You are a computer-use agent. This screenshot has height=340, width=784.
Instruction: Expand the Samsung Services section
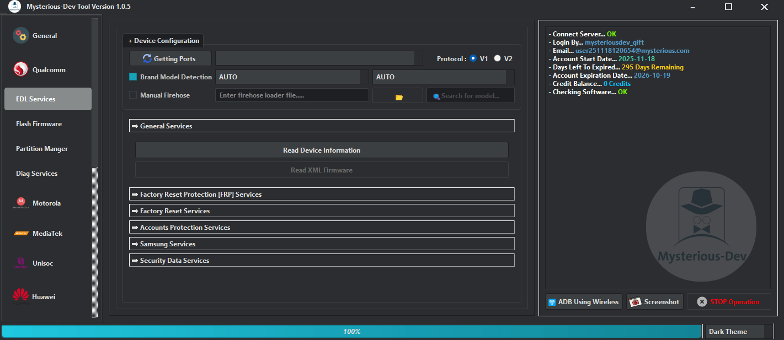click(322, 244)
